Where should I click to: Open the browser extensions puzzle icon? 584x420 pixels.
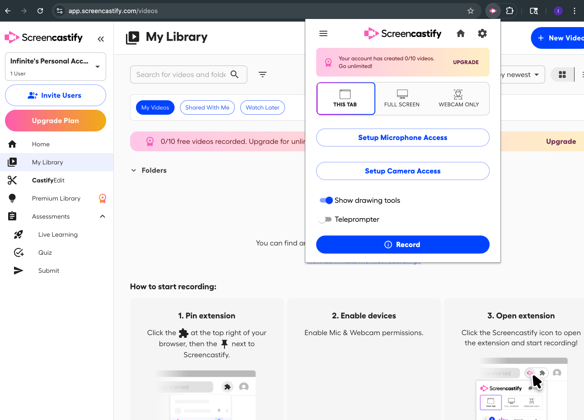pyautogui.click(x=510, y=10)
